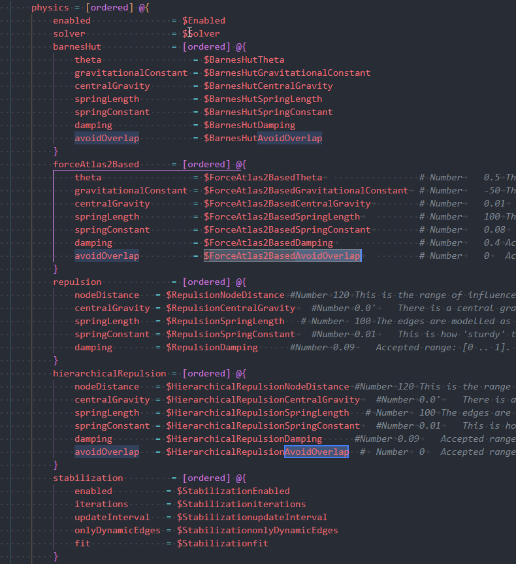The height and width of the screenshot is (564, 516).
Task: Select the barnesHut key name
Action: [x=77, y=47]
